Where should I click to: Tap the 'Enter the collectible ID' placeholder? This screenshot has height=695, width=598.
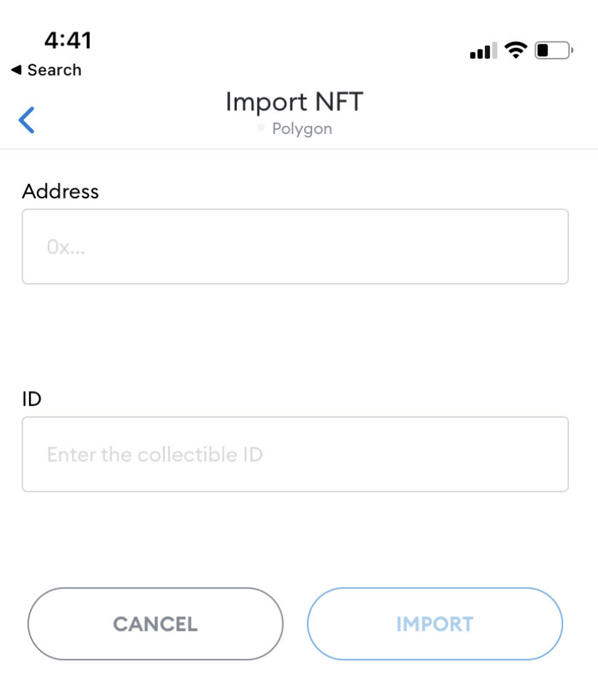coord(154,455)
